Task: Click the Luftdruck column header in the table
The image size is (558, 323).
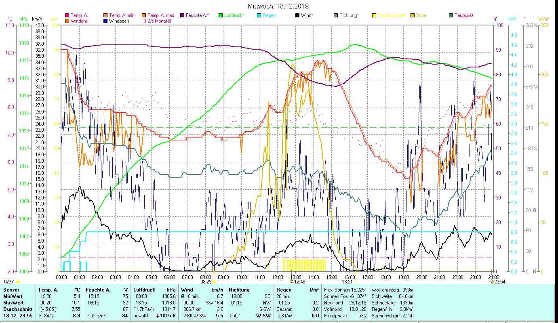Action: [144, 290]
